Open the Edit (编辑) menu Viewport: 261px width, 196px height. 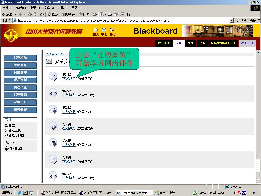pyautogui.click(x=21, y=8)
